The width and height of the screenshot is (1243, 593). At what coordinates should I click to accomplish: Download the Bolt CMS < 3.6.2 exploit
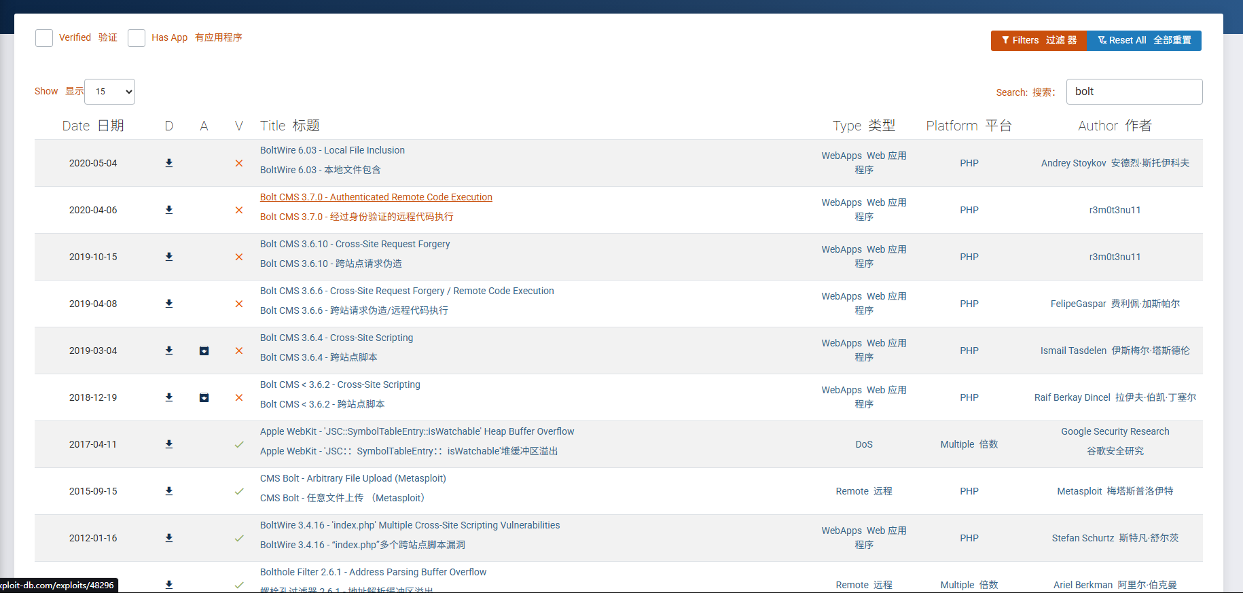tap(169, 397)
